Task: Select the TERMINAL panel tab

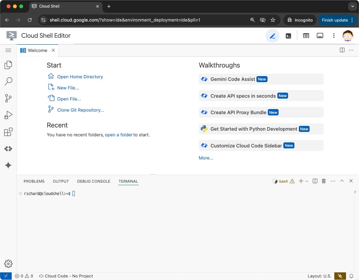Action: (x=128, y=181)
